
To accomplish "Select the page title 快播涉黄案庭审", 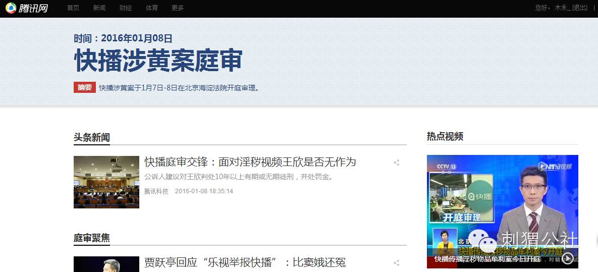I will [x=158, y=60].
